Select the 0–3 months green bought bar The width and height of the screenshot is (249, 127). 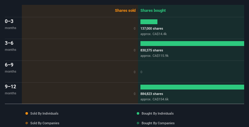pos(149,22)
